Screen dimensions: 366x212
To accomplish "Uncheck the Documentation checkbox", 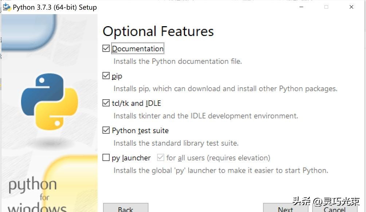I will [106, 48].
